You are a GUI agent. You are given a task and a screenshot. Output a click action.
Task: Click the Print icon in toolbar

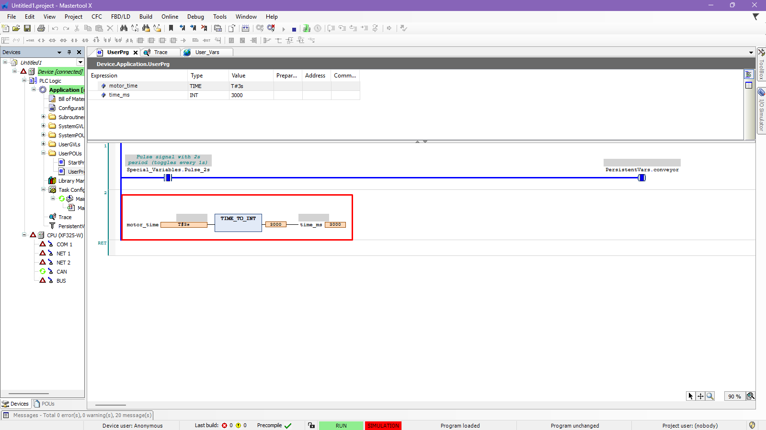(41, 29)
